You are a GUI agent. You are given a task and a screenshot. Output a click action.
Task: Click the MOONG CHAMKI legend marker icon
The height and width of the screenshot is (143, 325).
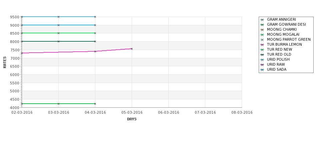coord(262,30)
